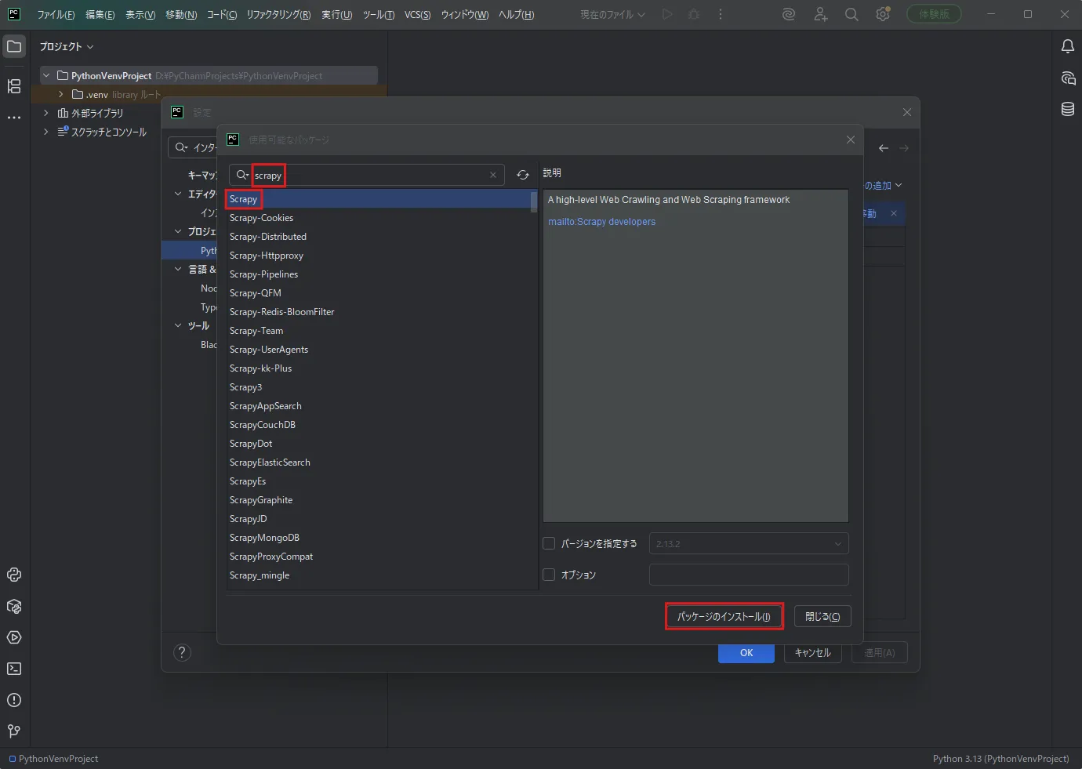
Task: Open the Database tool window icon
Action: [x=1068, y=109]
